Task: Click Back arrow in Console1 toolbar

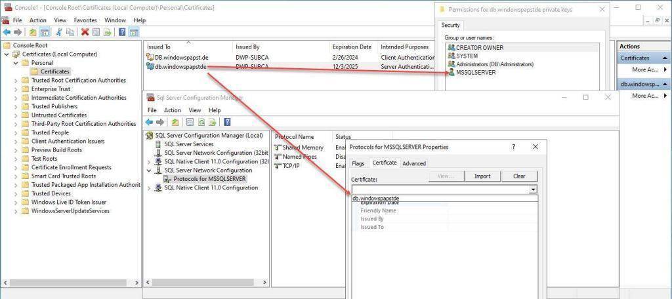Action: pos(7,32)
